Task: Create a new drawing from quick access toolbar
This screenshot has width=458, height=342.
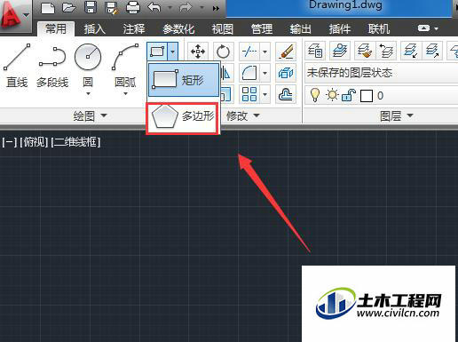Action: point(48,7)
